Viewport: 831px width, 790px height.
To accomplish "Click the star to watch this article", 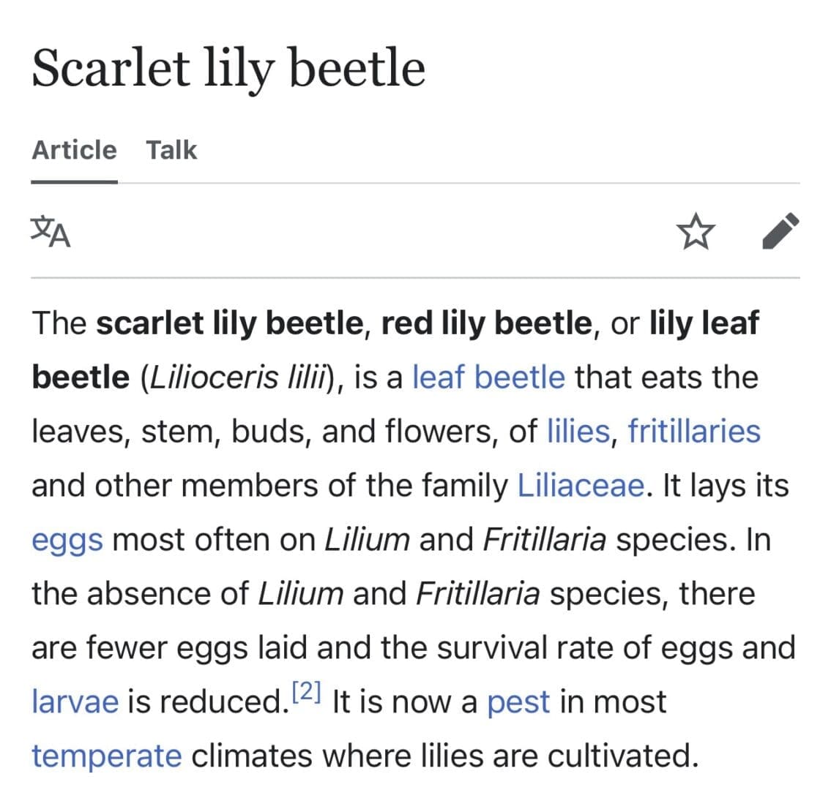I will pos(696,231).
